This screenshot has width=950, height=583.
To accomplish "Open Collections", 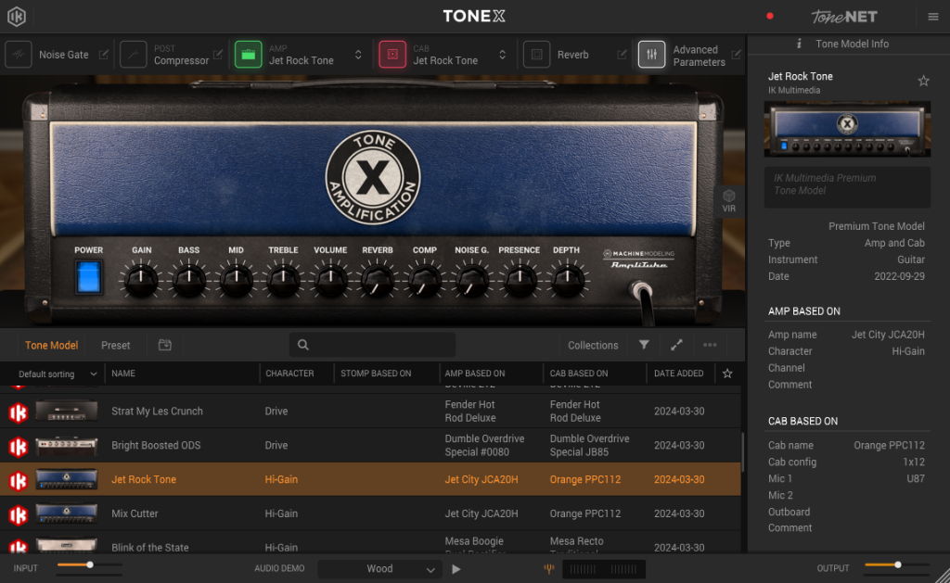I will pos(593,345).
